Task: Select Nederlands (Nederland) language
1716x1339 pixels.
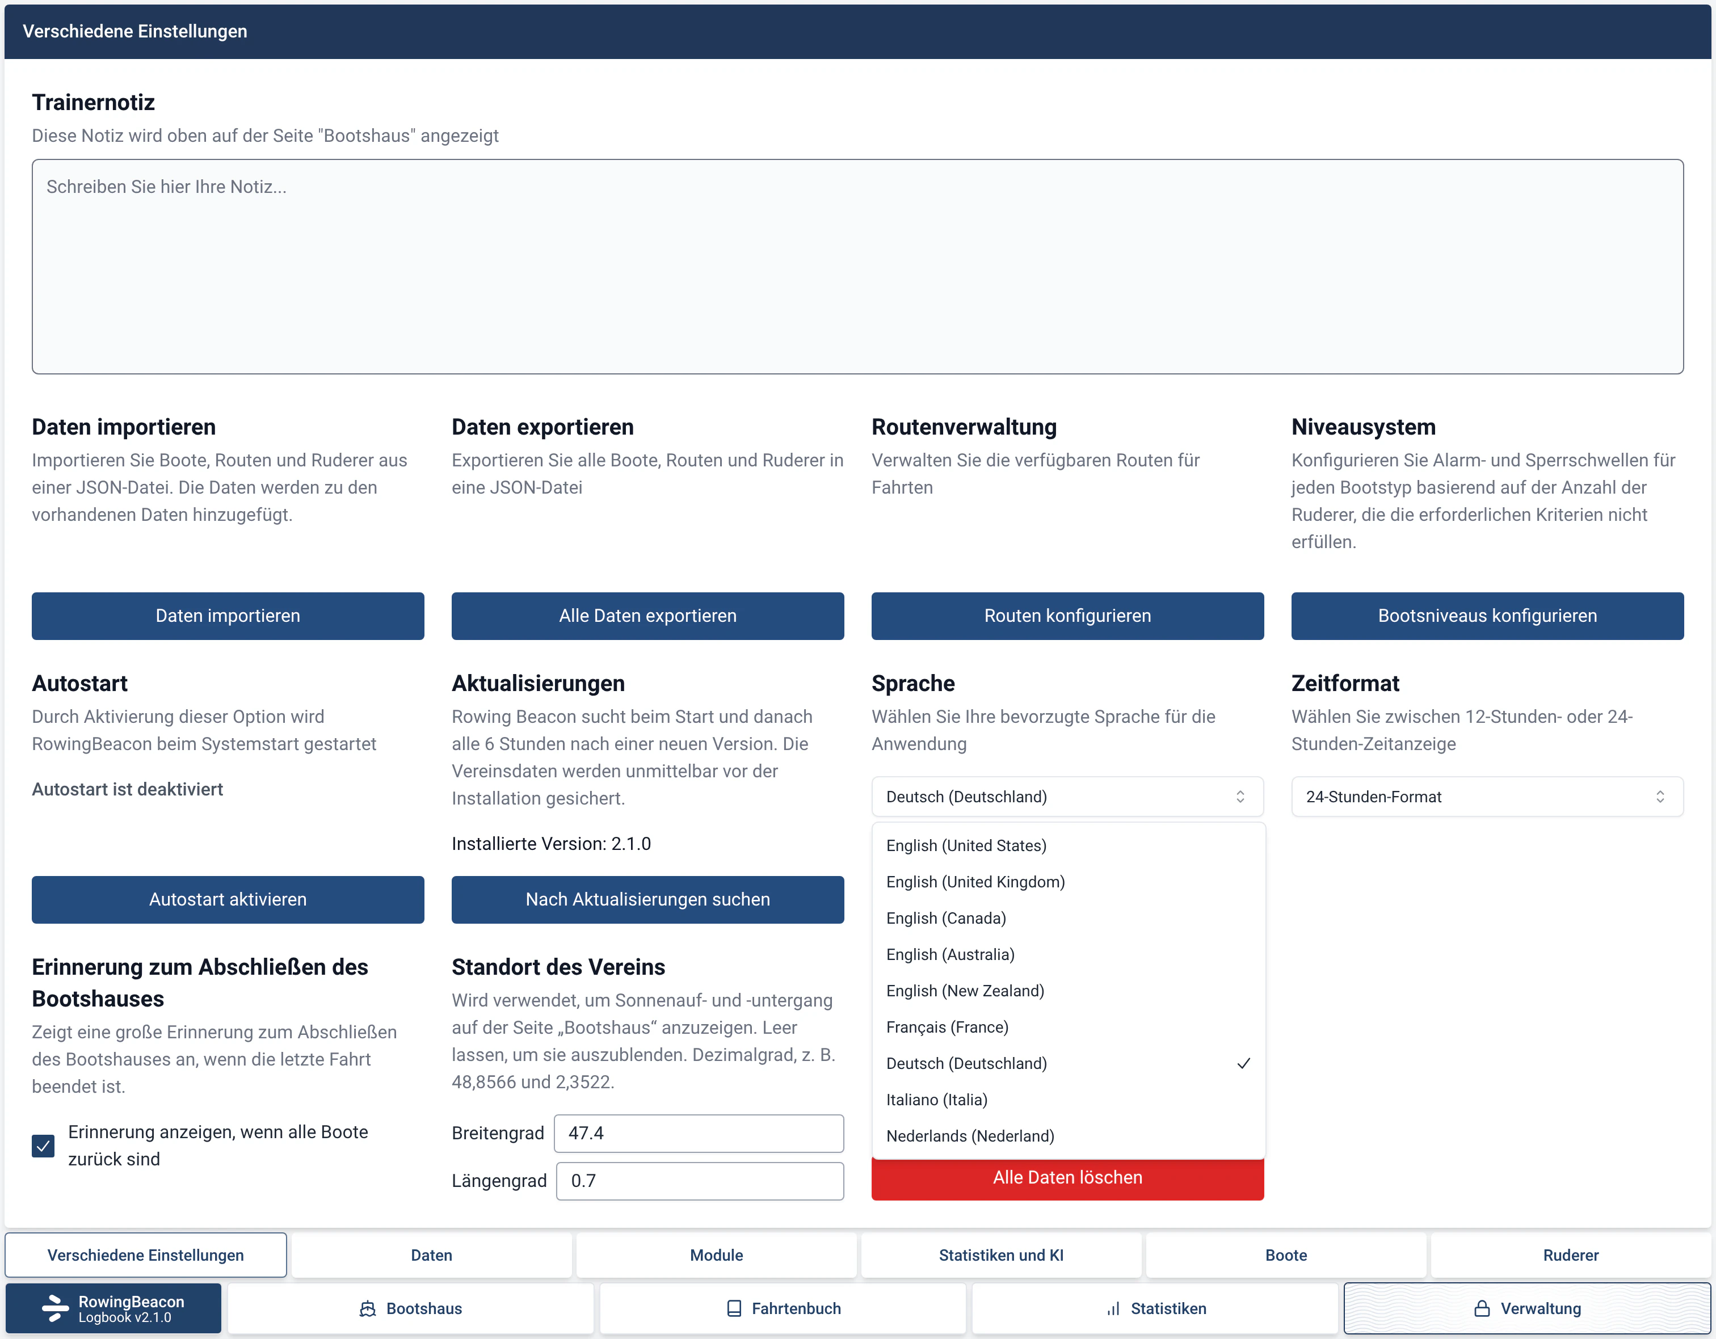Action: 1069,1135
